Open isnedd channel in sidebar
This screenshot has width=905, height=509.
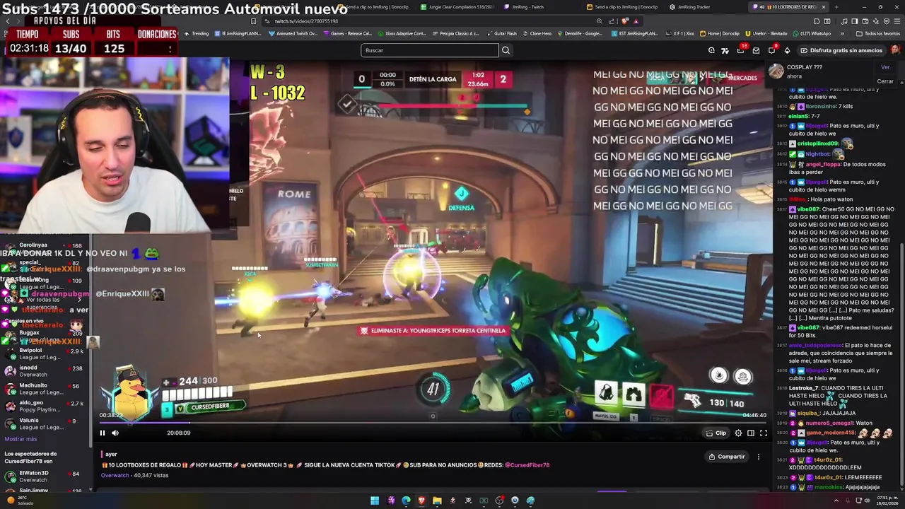click(46, 371)
